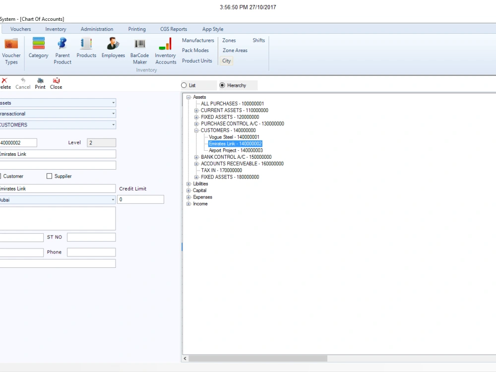This screenshot has height=372, width=496.
Task: Open the Products ribbon icon
Action: 86,48
